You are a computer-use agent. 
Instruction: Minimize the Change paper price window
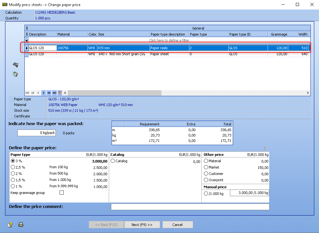pos(283,4)
